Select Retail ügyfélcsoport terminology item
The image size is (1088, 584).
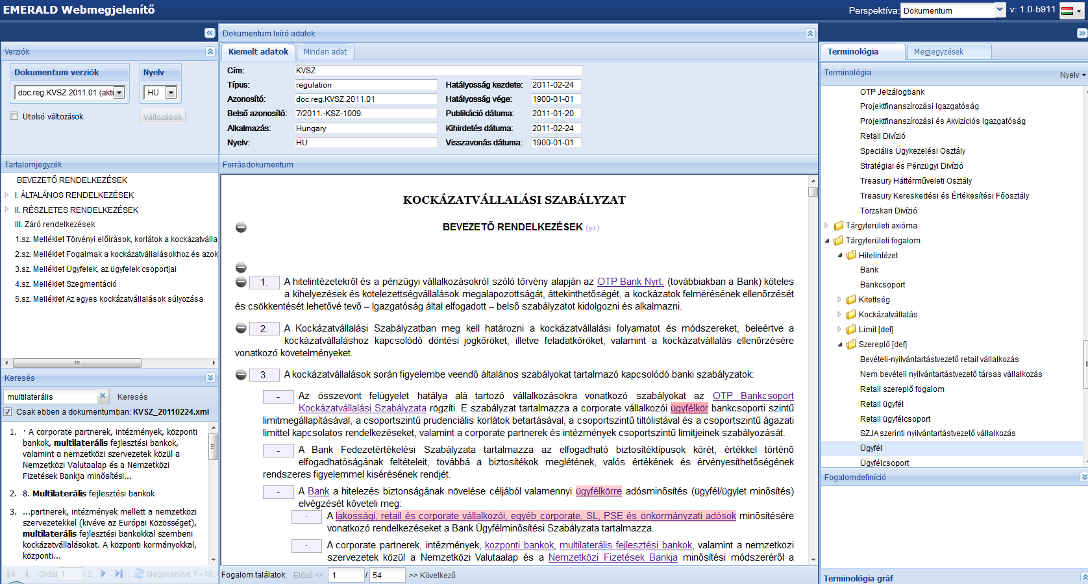coord(895,419)
